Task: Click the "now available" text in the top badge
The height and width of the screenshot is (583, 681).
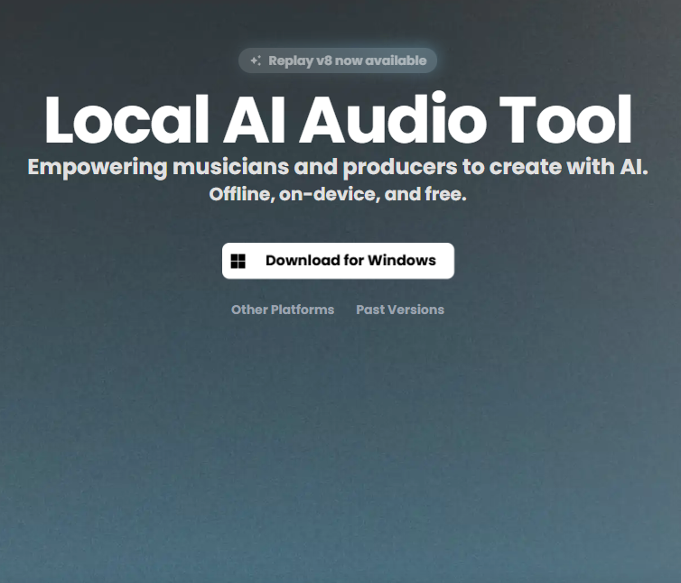Action: click(381, 61)
